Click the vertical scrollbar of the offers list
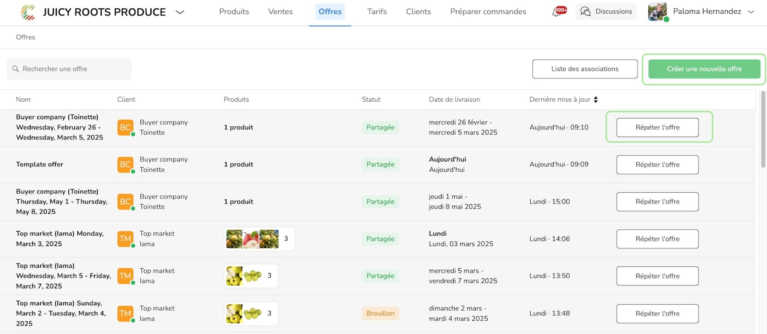The width and height of the screenshot is (767, 334). click(x=763, y=129)
